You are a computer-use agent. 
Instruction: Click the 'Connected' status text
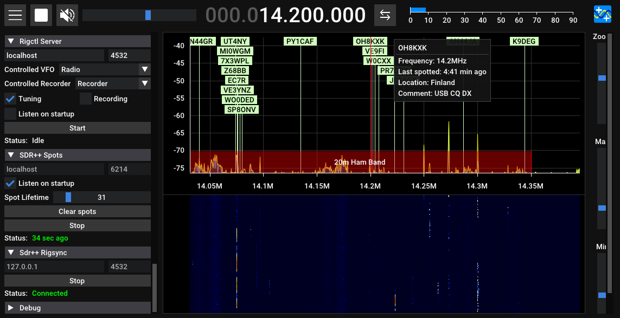click(x=50, y=293)
